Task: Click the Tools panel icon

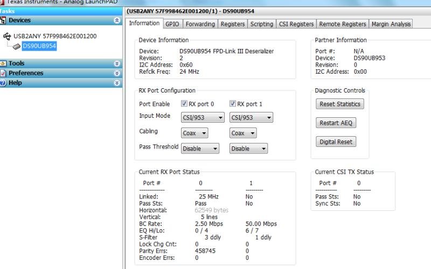Action: [x=3, y=63]
